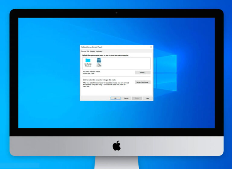Click the Target Disk Mode... button

click(143, 82)
